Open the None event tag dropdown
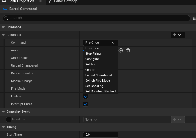Image resolution: width=196 pixels, height=138 pixels. coord(90,120)
